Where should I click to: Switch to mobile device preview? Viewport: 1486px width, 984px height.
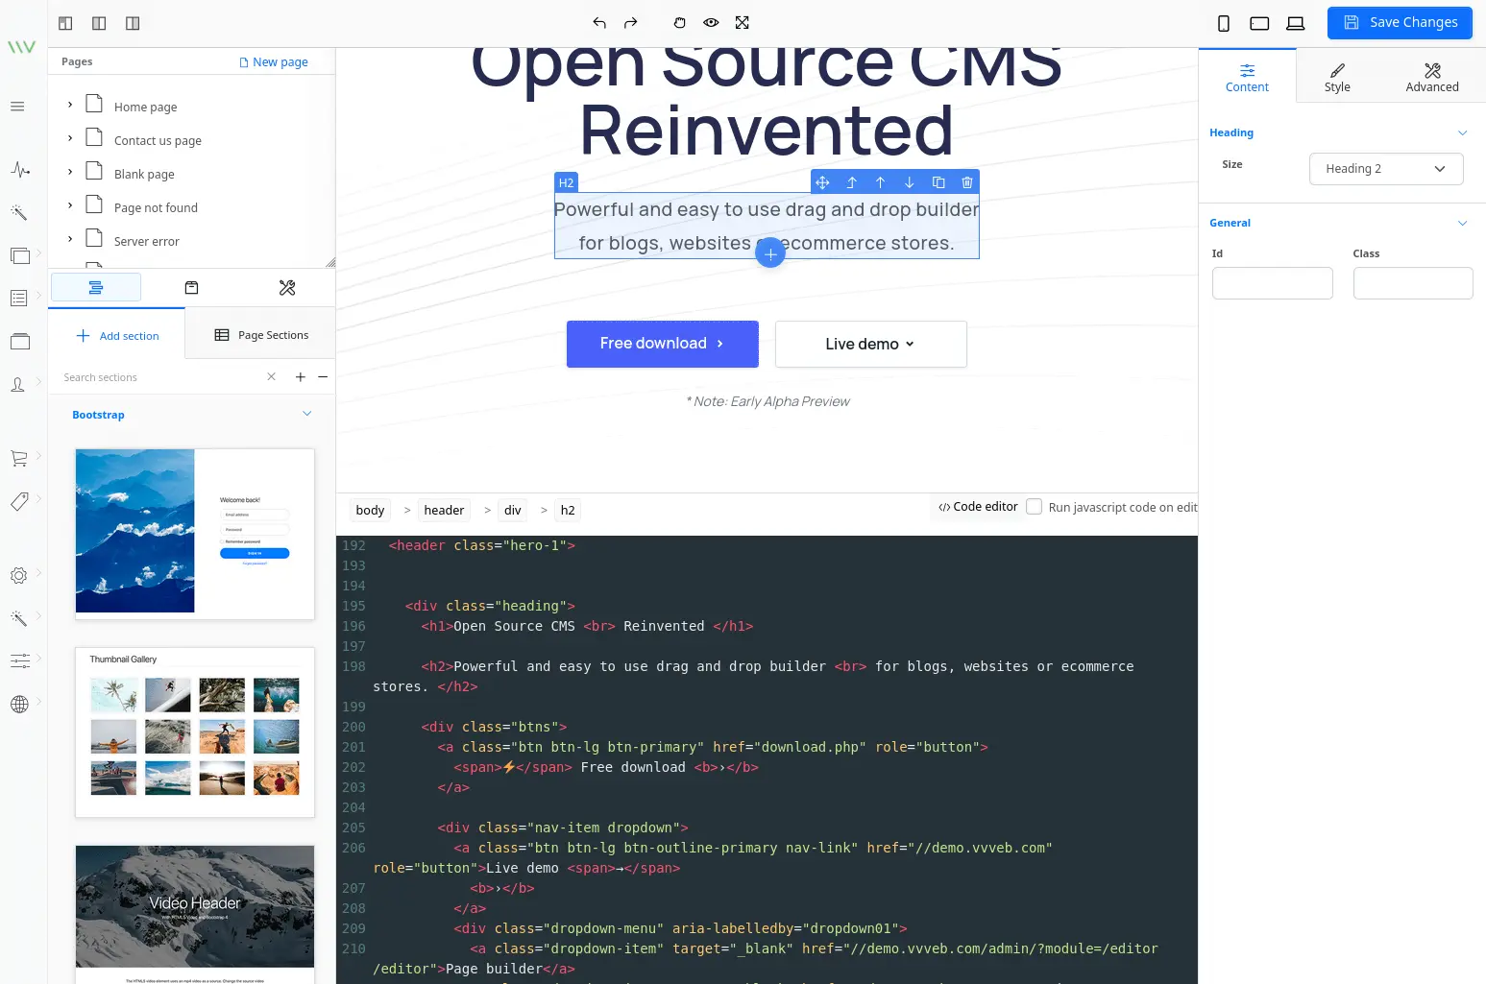[x=1224, y=22]
